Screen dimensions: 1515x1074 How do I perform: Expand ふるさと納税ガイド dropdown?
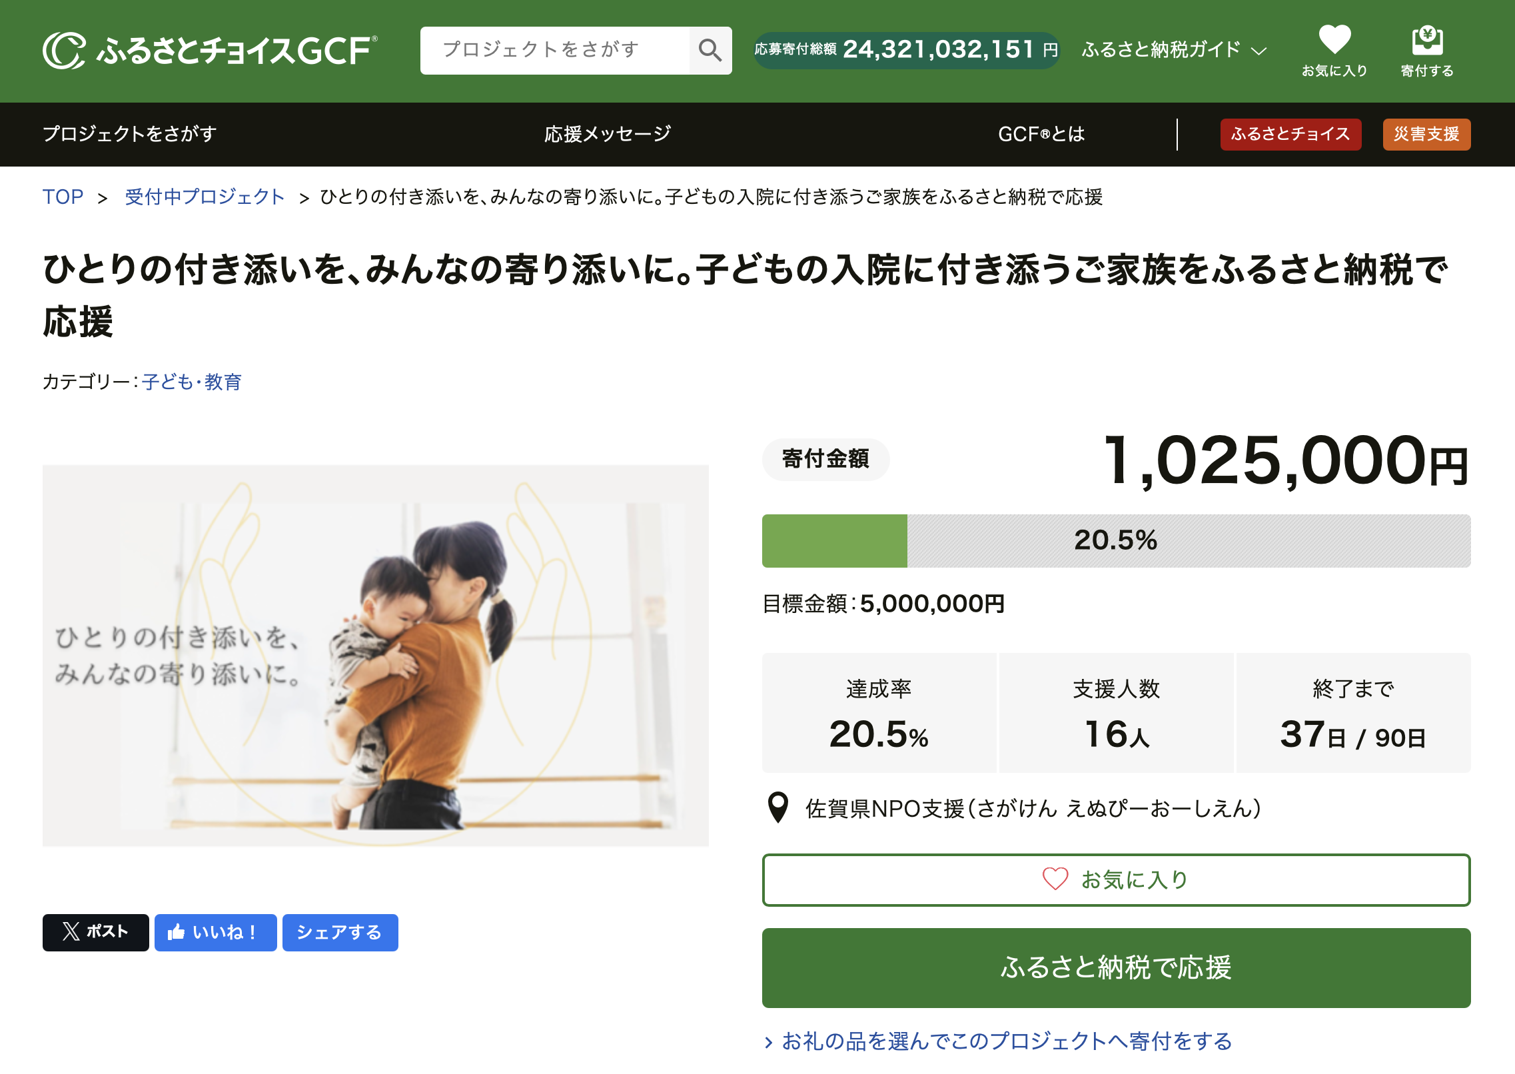[x=1161, y=50]
